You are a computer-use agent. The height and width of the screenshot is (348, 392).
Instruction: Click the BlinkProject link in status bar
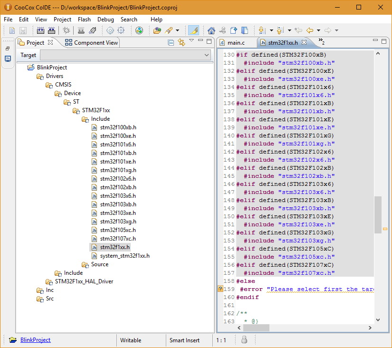point(36,340)
